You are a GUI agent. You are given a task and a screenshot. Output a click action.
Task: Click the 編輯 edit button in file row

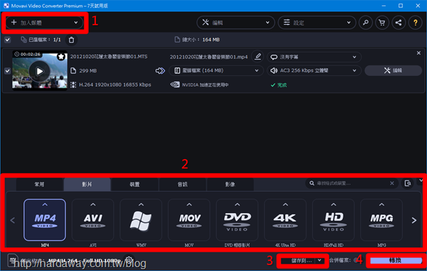[x=393, y=71]
